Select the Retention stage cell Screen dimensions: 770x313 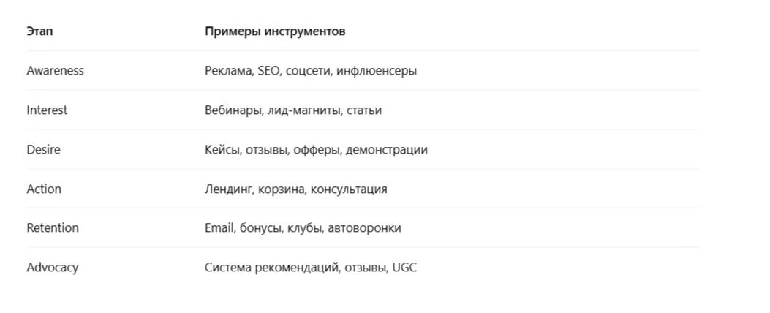click(52, 228)
